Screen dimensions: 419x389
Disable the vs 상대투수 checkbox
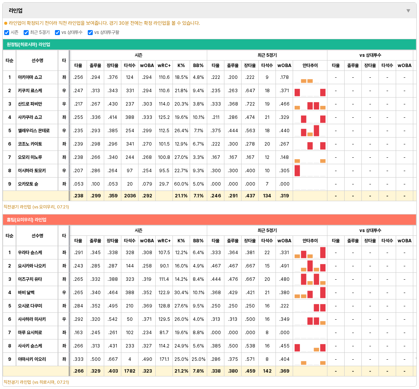coord(58,32)
